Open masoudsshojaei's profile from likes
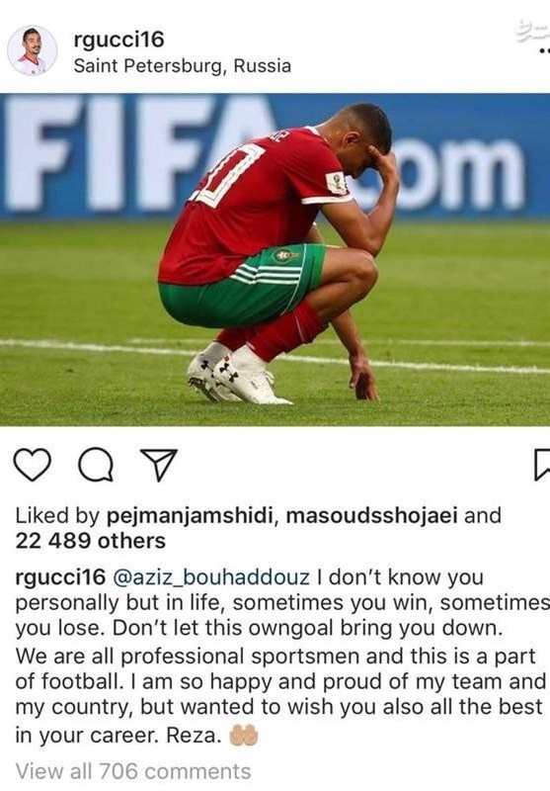 (x=372, y=516)
